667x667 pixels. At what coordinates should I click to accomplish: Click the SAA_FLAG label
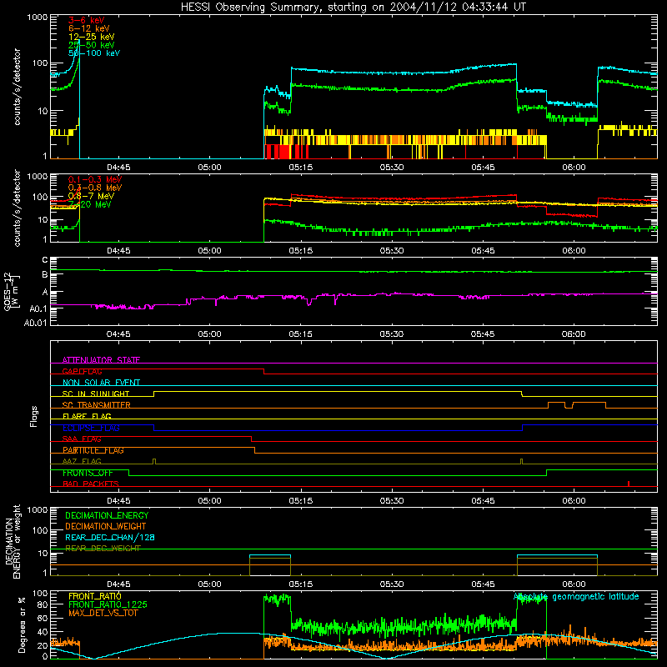point(82,439)
